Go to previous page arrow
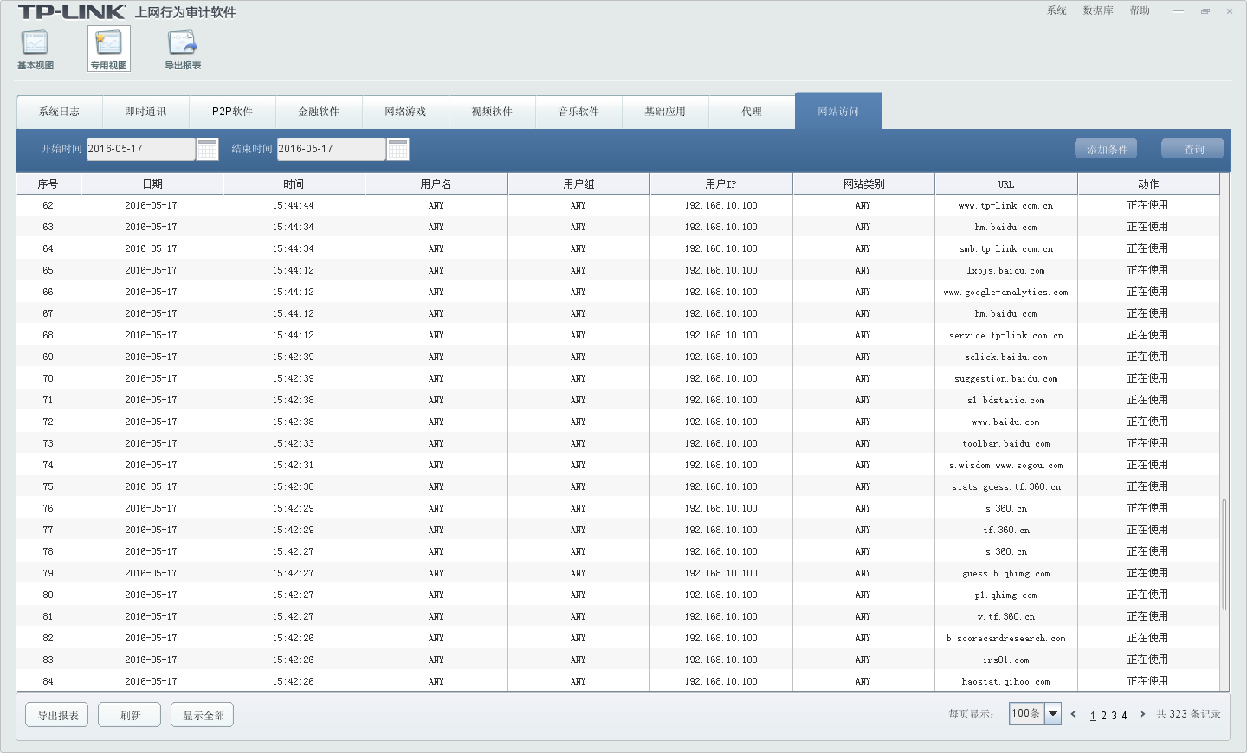 1073,714
